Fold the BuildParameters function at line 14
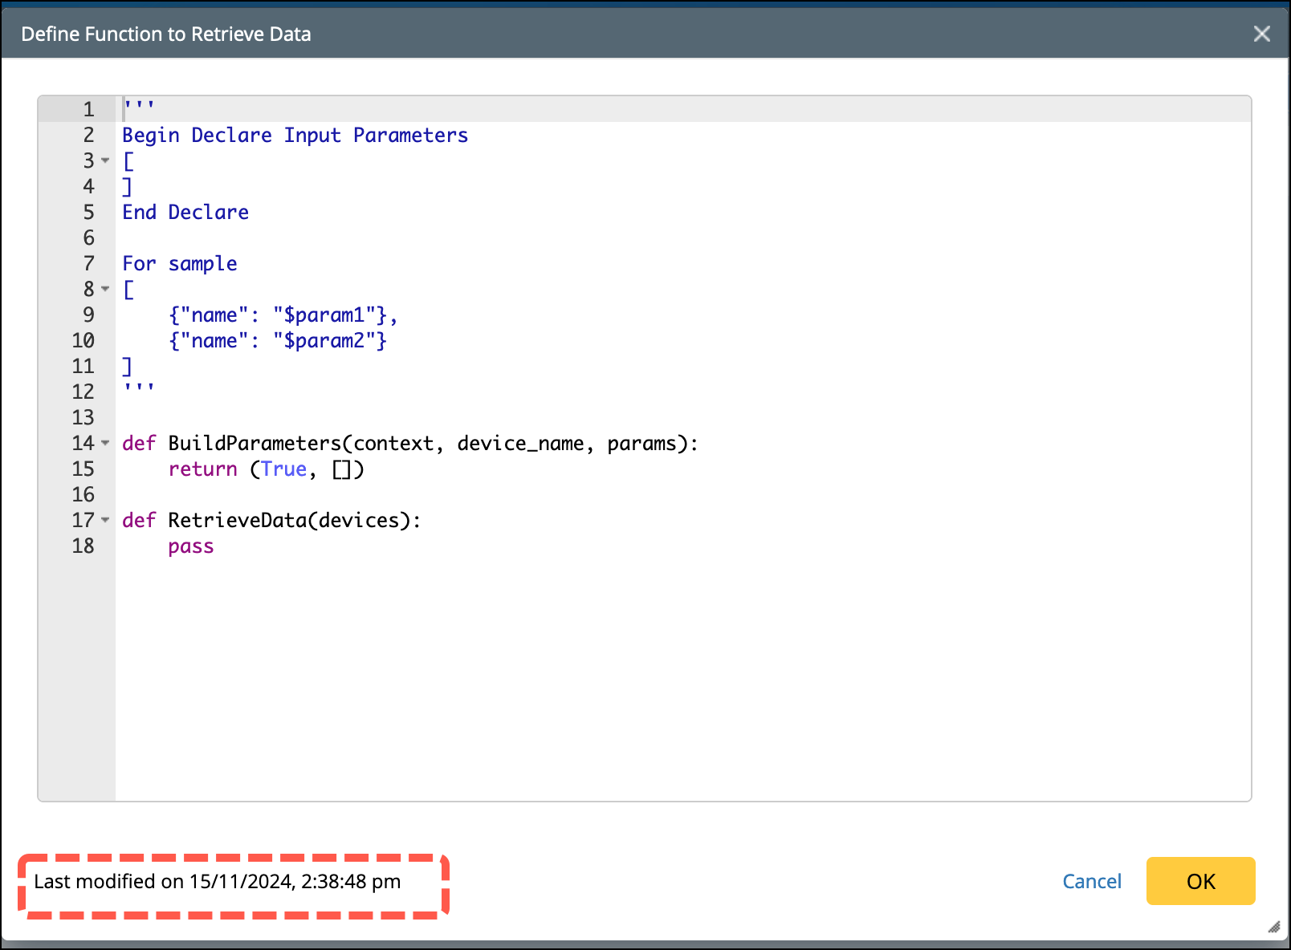The image size is (1291, 950). [x=105, y=443]
